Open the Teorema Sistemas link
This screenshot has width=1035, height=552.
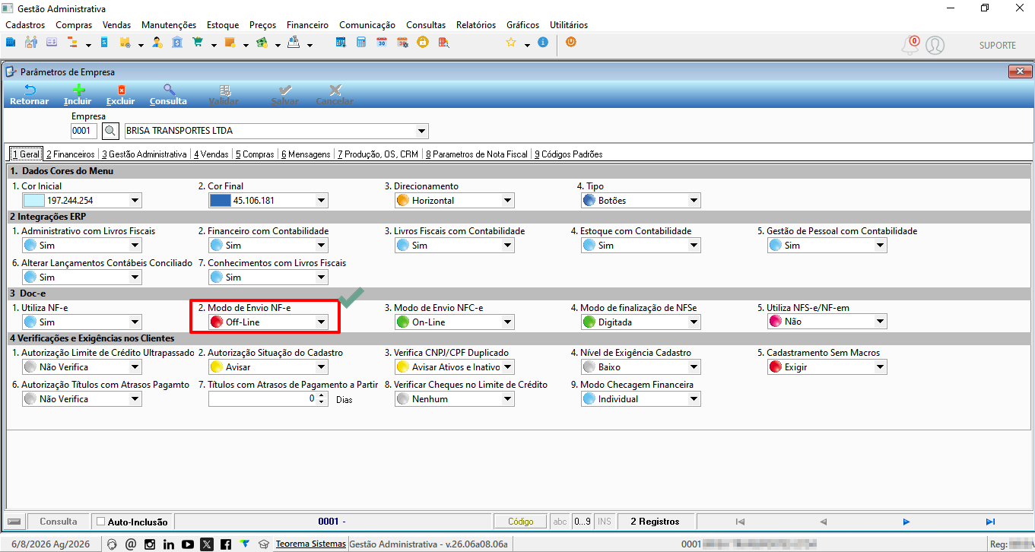click(311, 544)
